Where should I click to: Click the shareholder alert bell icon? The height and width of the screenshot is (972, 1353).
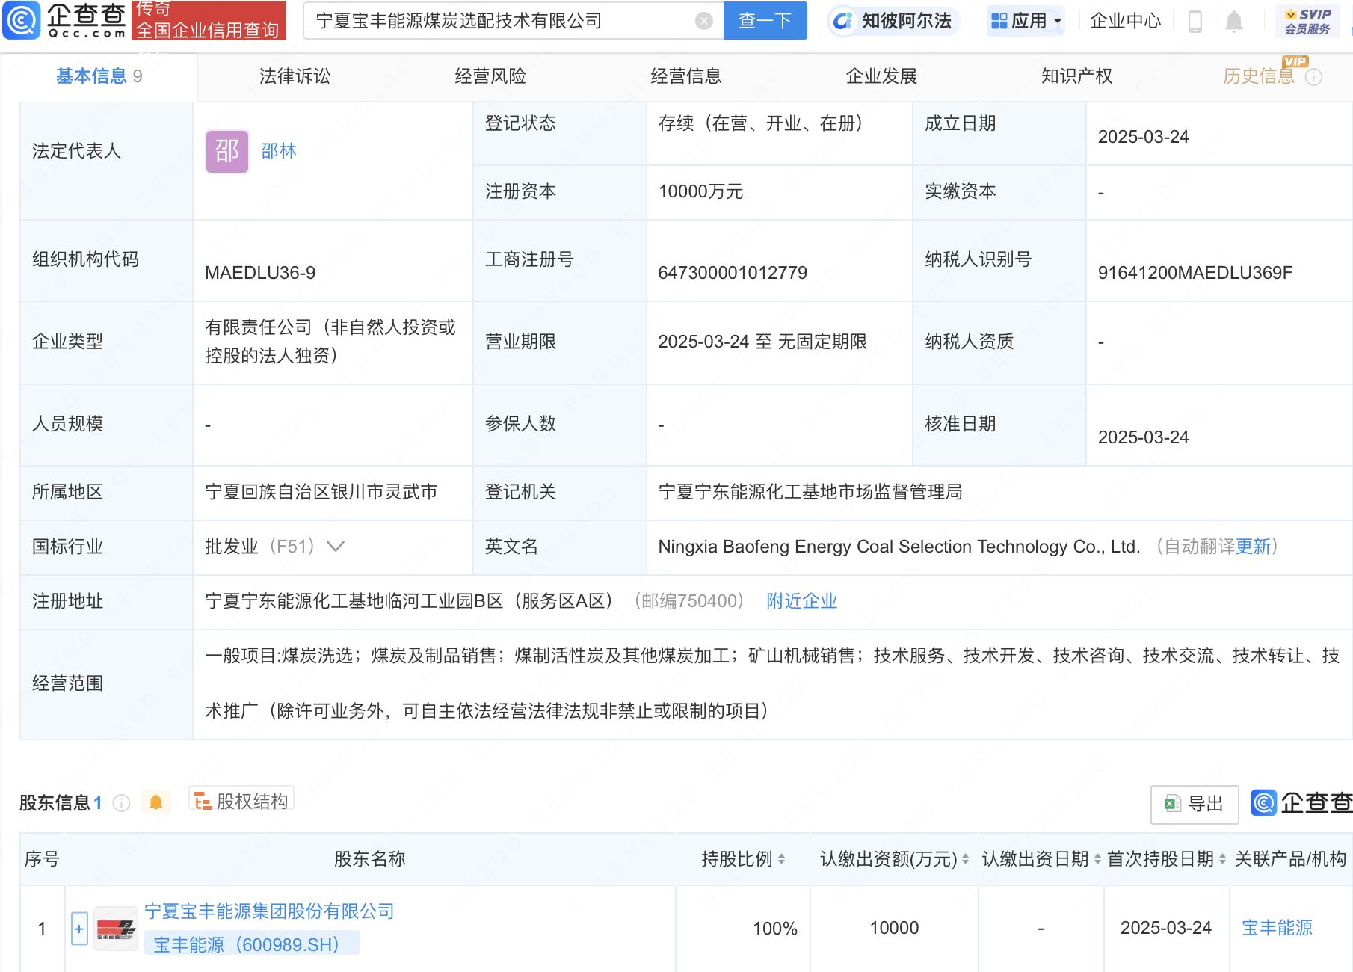[x=155, y=802]
